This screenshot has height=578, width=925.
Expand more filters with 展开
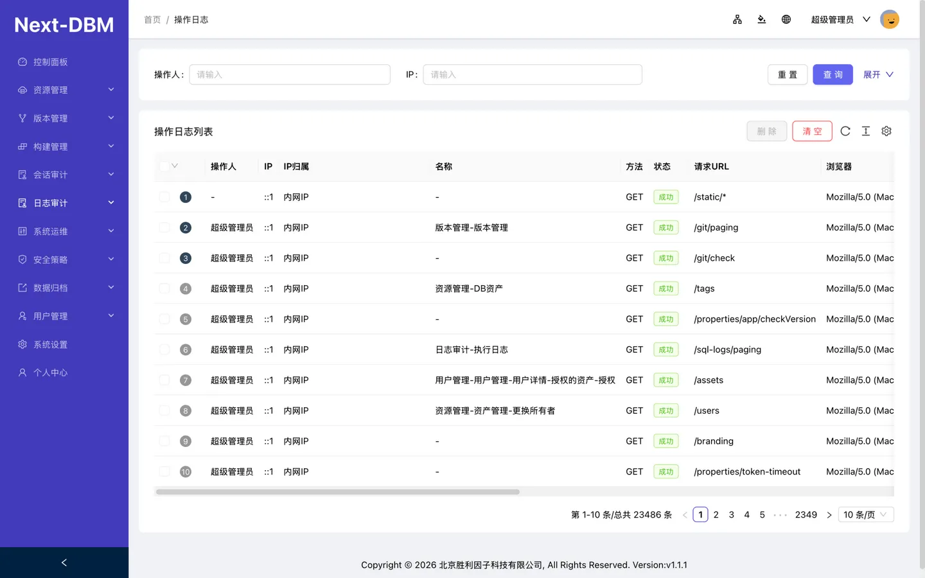click(x=878, y=74)
